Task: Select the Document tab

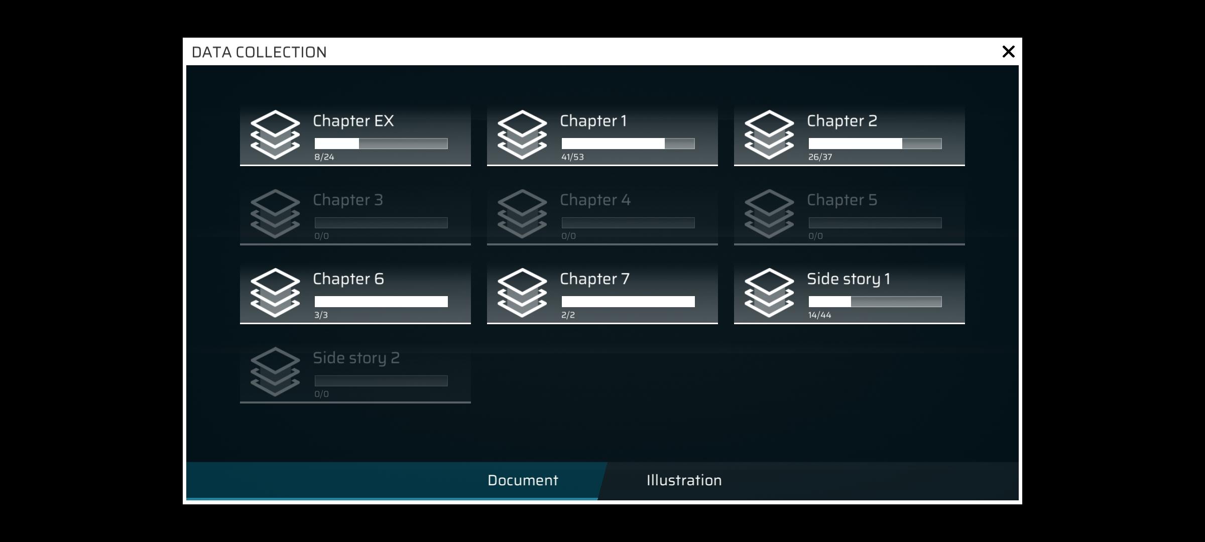Action: pyautogui.click(x=522, y=480)
